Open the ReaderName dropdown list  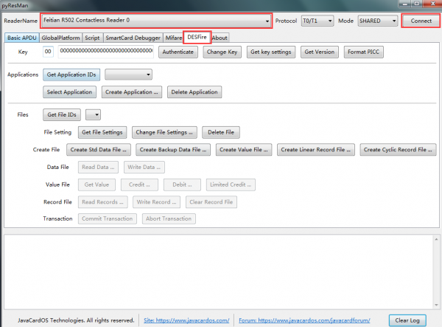click(156, 21)
